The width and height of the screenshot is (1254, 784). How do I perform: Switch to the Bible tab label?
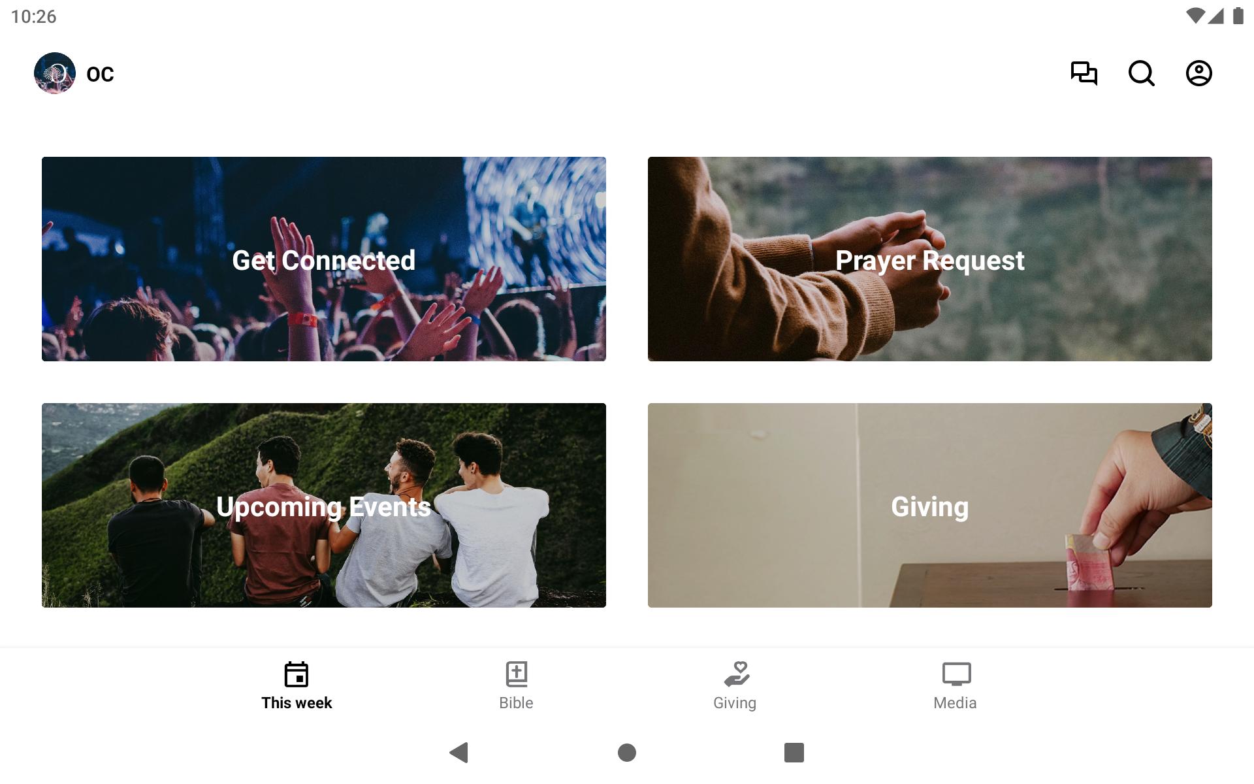coord(516,703)
